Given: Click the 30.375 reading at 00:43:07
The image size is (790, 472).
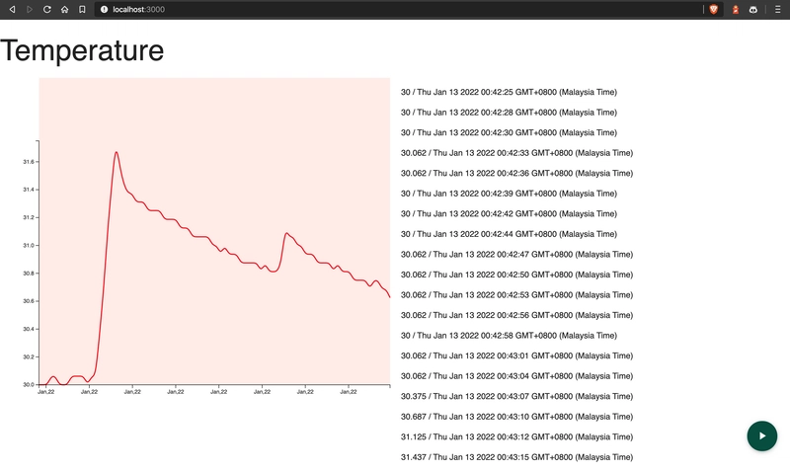Looking at the screenshot, I should 516,396.
